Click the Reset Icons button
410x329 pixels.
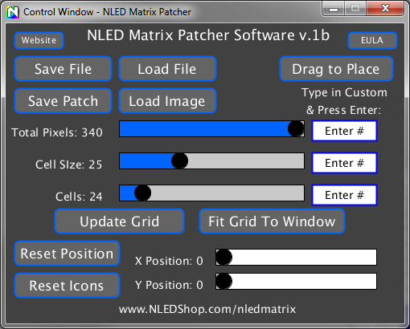67,286
